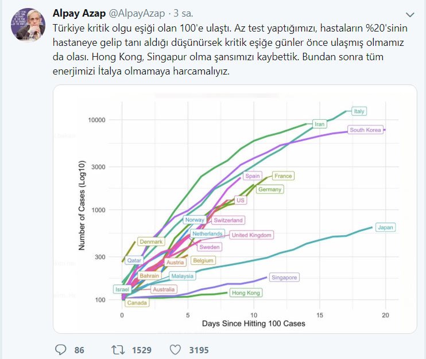Viewport: 426px width, 359px height.
Task: Click the Japan label on the chart image
Action: [385, 228]
